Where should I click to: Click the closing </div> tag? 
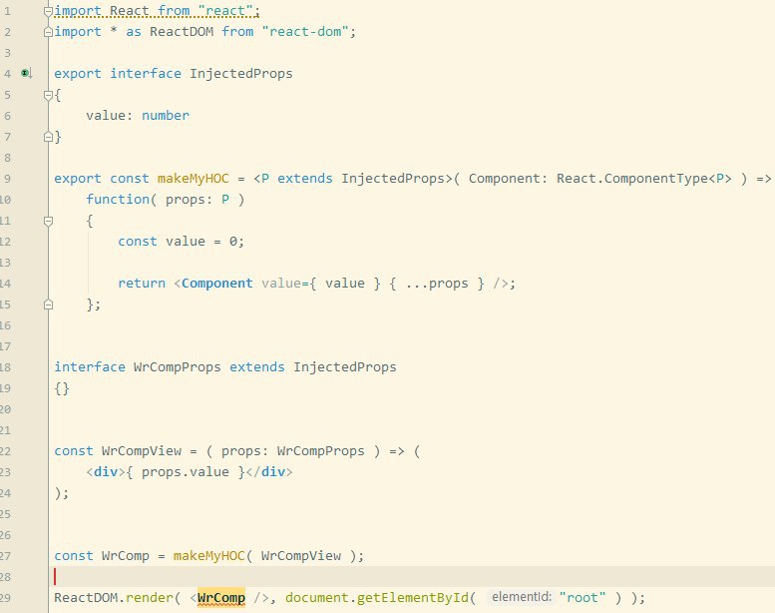[269, 472]
